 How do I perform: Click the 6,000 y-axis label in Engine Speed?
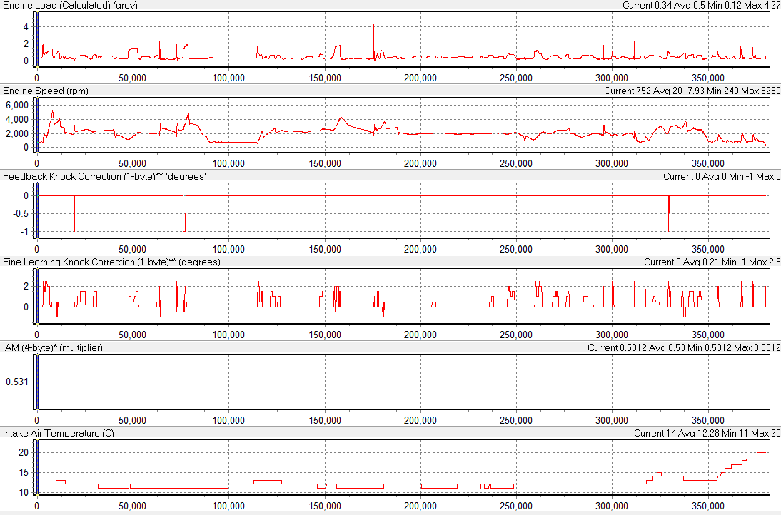point(16,105)
